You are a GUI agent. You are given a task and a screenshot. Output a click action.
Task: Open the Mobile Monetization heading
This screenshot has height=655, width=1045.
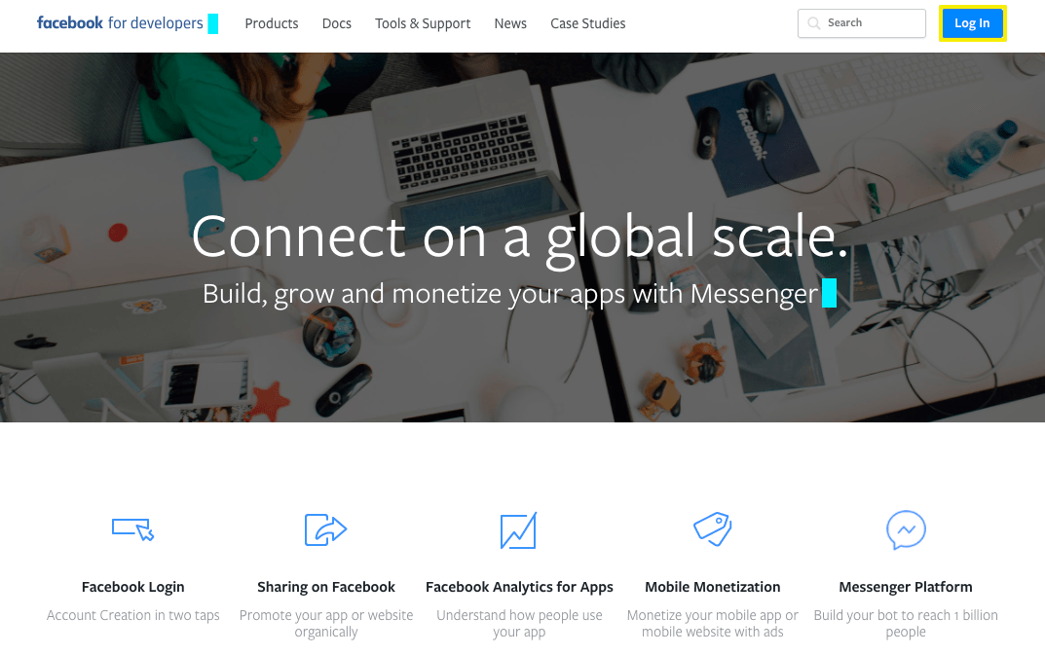click(713, 587)
